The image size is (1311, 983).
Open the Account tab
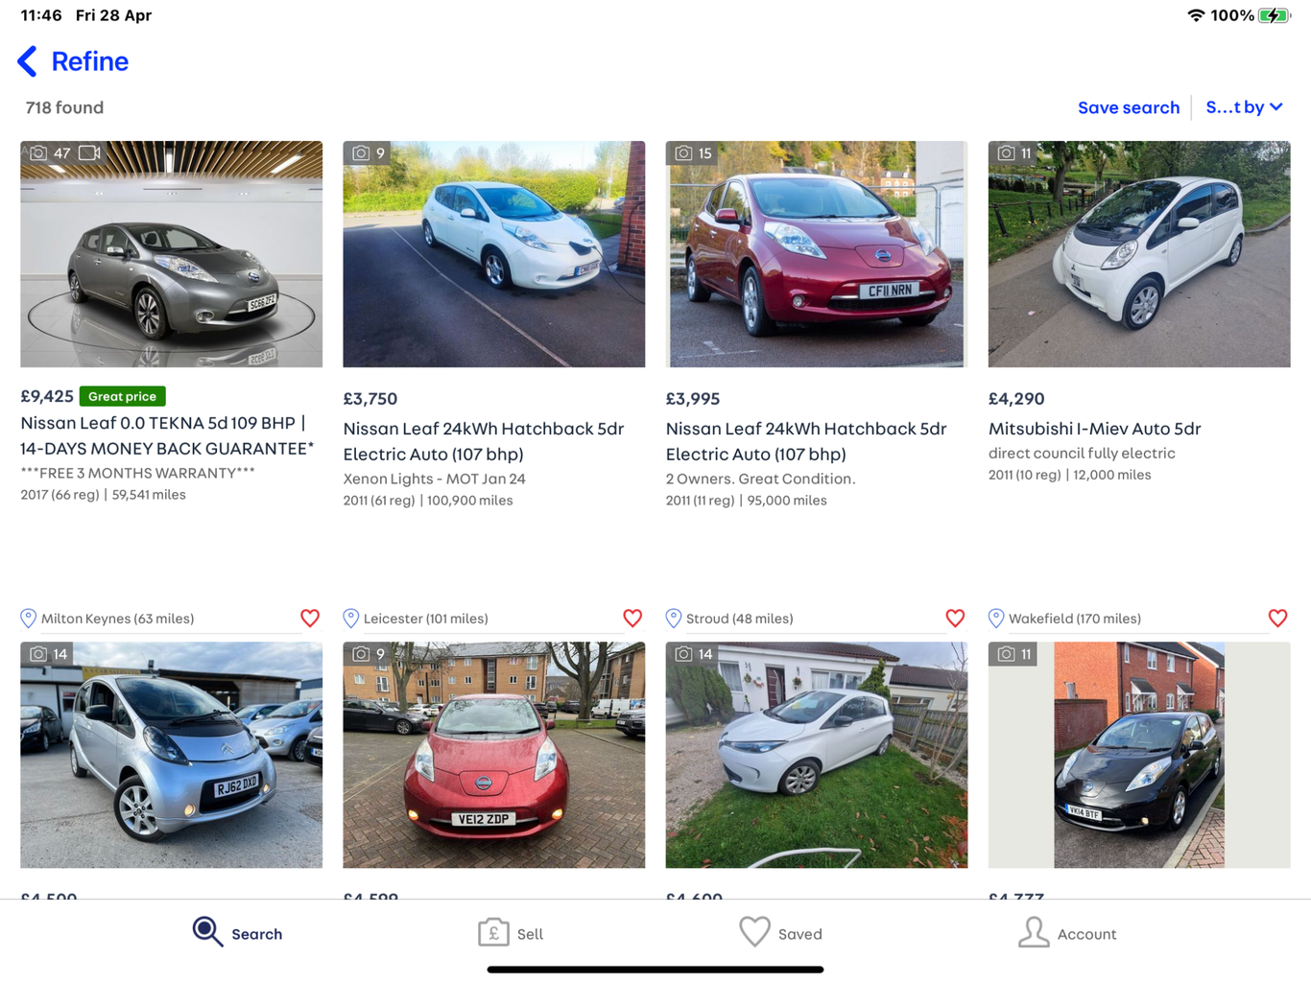coord(1066,932)
